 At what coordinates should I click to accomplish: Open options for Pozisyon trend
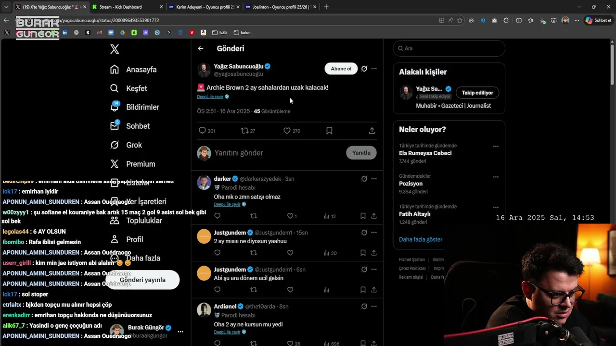pos(496,177)
